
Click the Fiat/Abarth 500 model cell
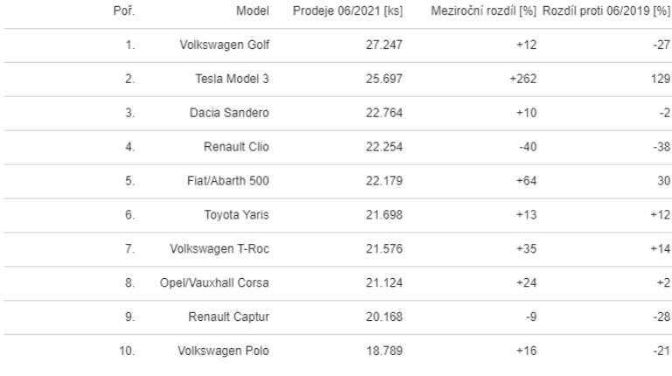click(x=229, y=179)
